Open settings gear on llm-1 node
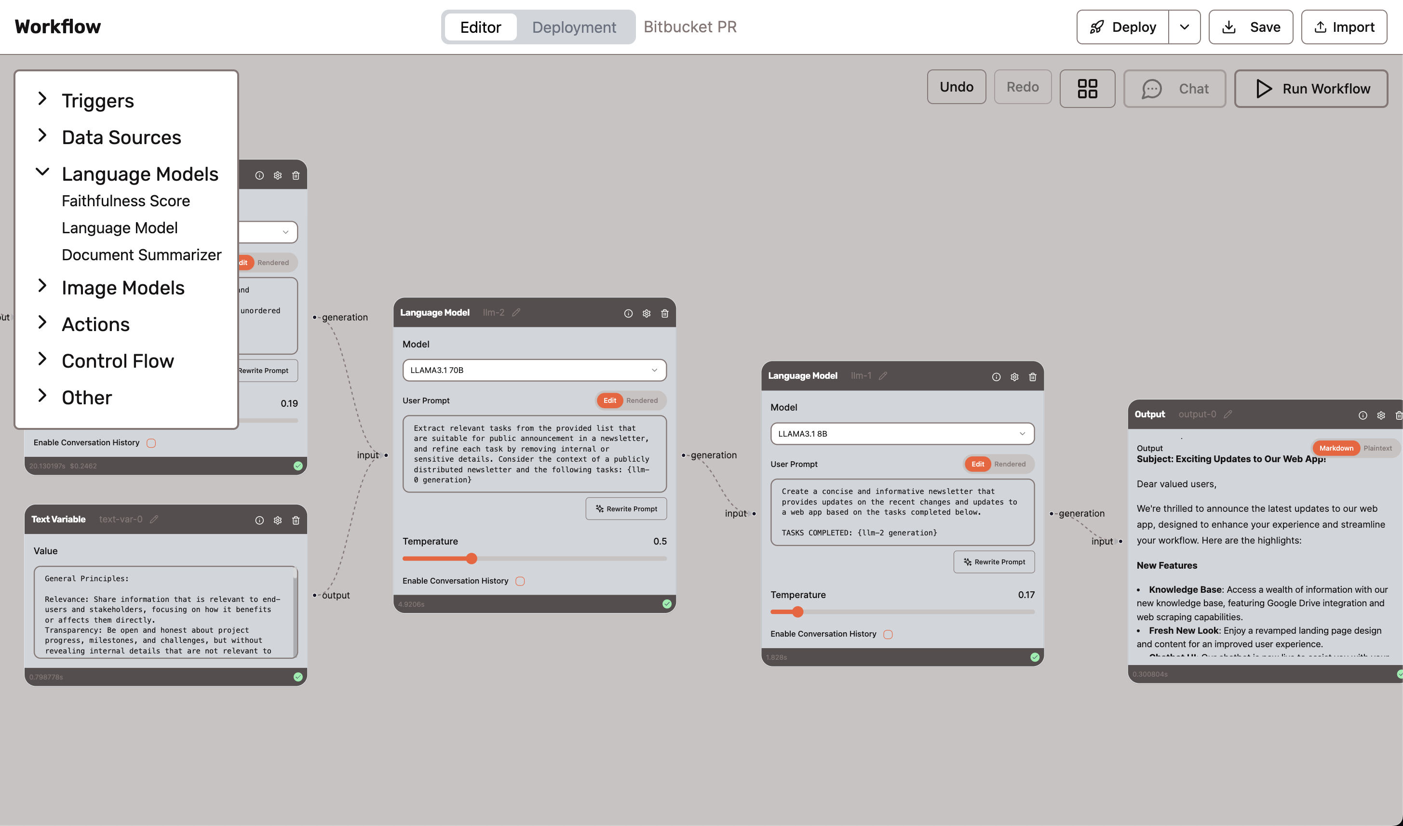This screenshot has height=826, width=1403. coord(1014,377)
